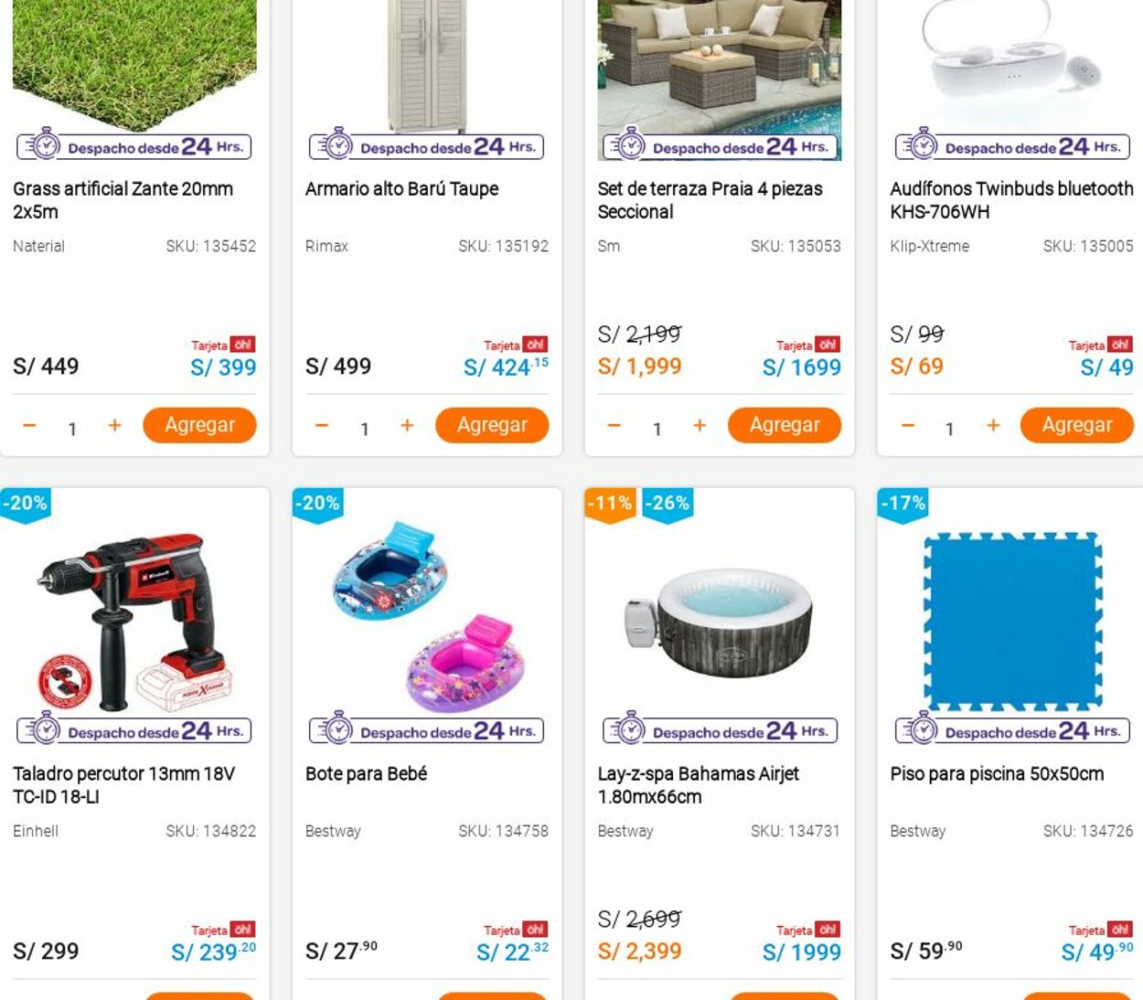Open Audífonos Twinbuds bluetooth KHS-706WH title

1011,200
